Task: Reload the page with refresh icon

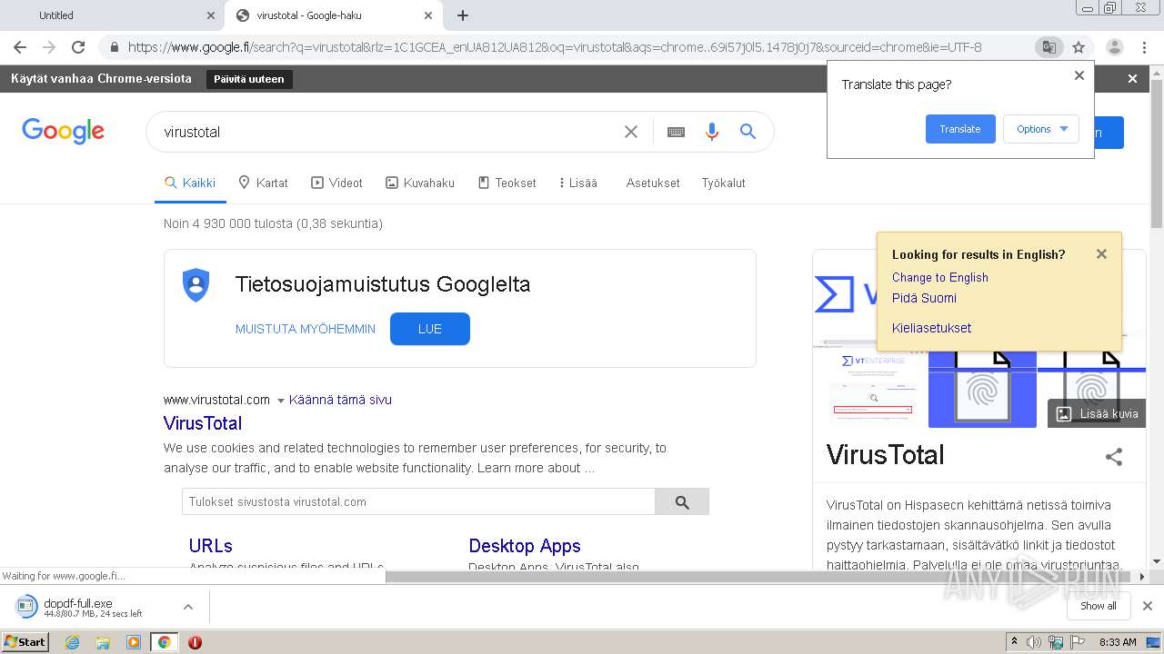Action: click(x=78, y=47)
